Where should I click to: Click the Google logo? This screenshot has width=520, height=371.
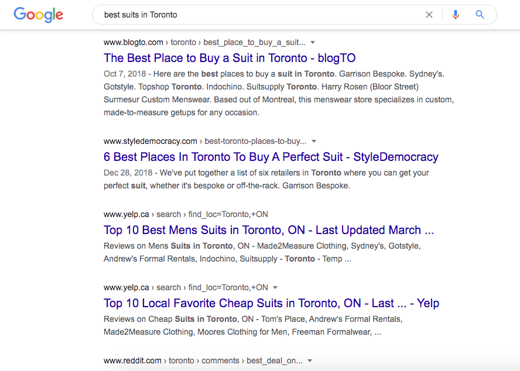tap(39, 15)
